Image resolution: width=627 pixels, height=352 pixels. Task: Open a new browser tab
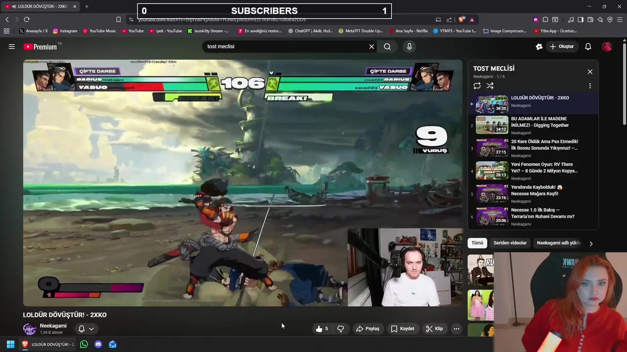[87, 6]
